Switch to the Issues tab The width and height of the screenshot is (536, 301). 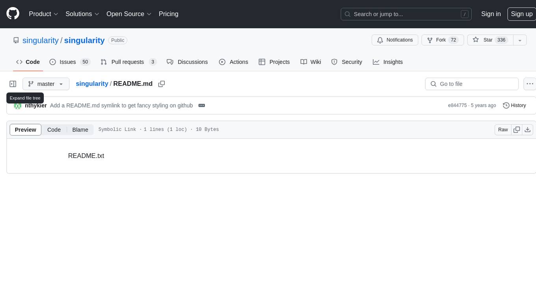pos(70,62)
